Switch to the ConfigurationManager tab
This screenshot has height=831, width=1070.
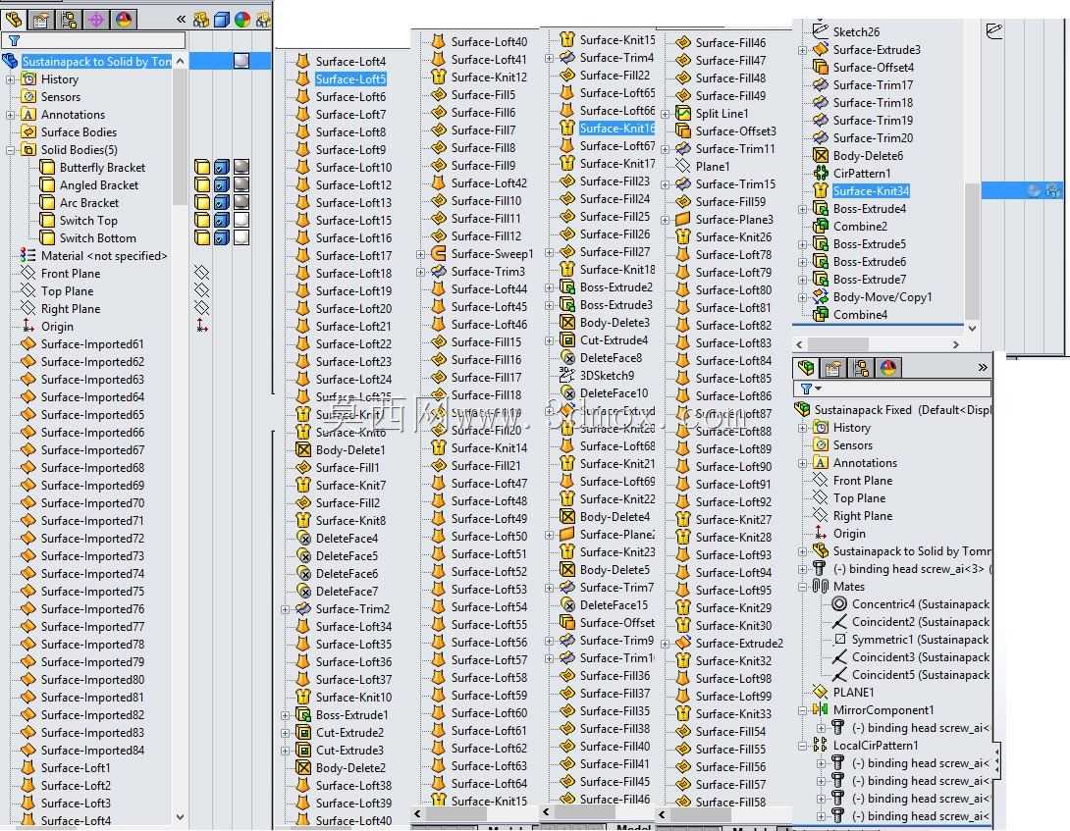(69, 19)
